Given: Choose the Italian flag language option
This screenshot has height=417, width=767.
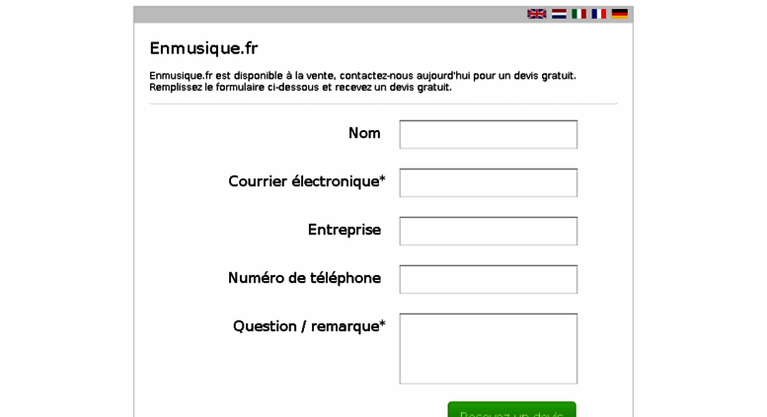Looking at the screenshot, I should click(x=578, y=14).
